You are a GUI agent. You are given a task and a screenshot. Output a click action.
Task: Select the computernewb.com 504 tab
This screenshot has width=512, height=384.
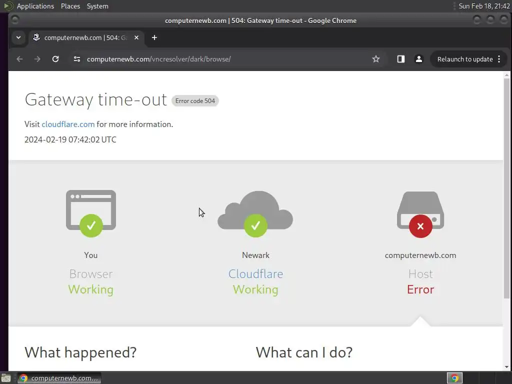coord(85,37)
